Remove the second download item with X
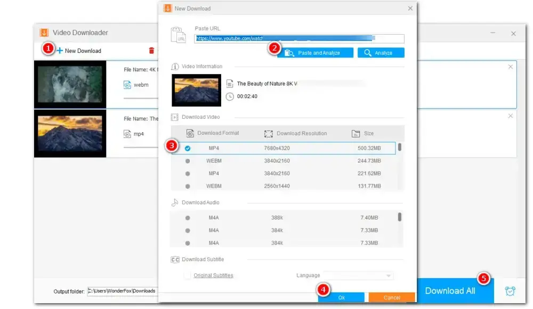This screenshot has width=533, height=309. pyautogui.click(x=511, y=116)
